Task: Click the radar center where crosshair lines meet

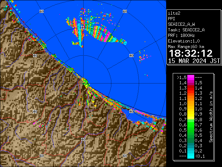Action: (x=83, y=83)
